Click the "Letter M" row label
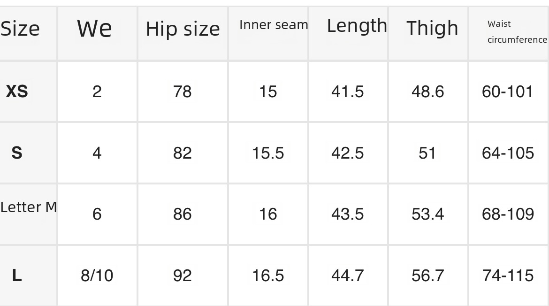The width and height of the screenshot is (549, 306). coord(29,207)
